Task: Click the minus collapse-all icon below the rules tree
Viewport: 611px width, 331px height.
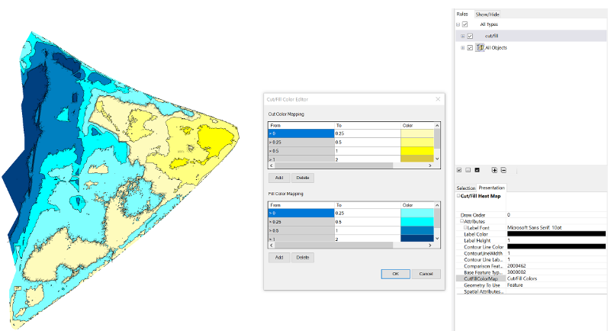Action: pyautogui.click(x=503, y=170)
